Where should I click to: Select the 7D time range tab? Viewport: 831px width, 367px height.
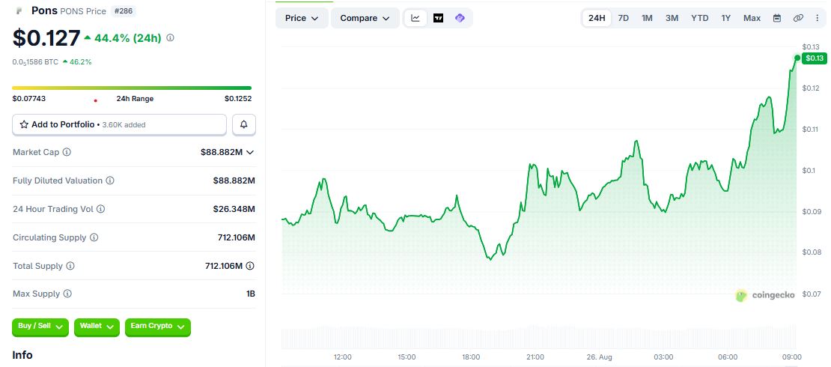click(623, 18)
